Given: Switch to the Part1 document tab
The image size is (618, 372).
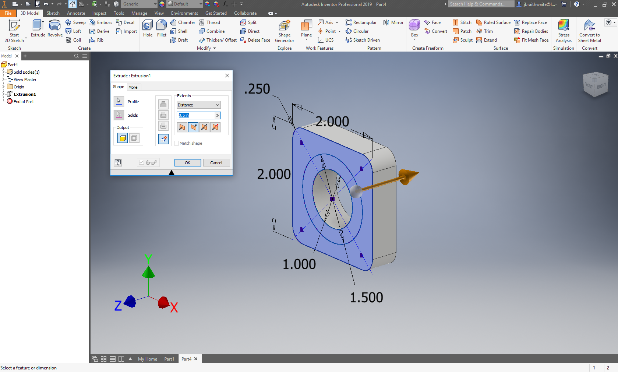Looking at the screenshot, I should click(x=169, y=359).
